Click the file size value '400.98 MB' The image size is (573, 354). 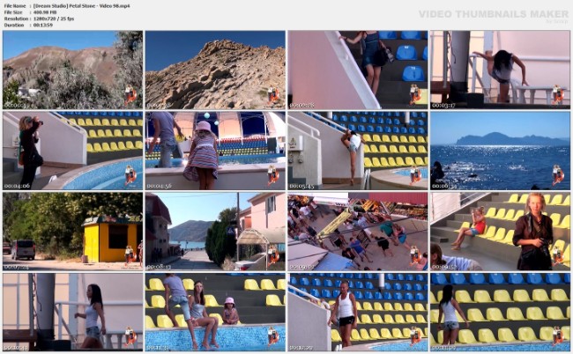pyautogui.click(x=45, y=12)
